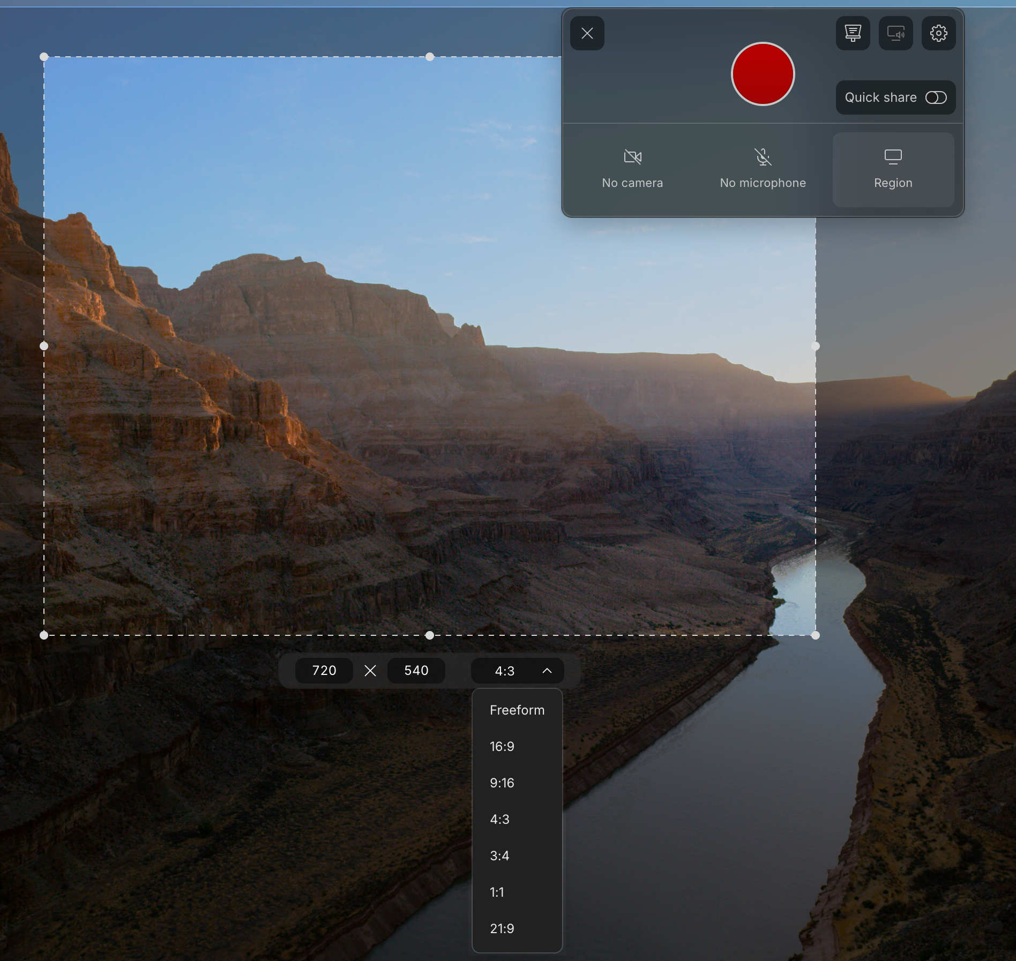
Task: Select a microphone via No microphone
Action: [x=763, y=169]
